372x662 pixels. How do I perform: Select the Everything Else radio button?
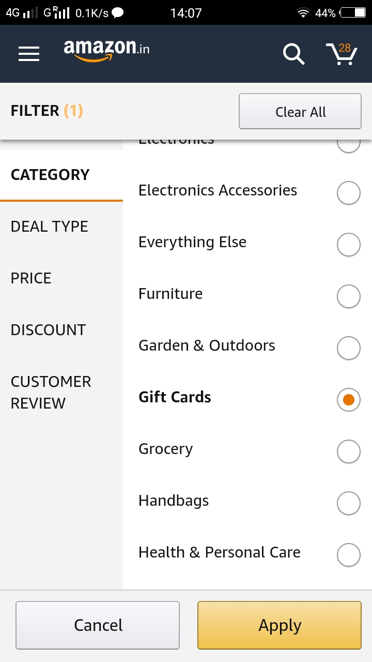[x=348, y=245]
